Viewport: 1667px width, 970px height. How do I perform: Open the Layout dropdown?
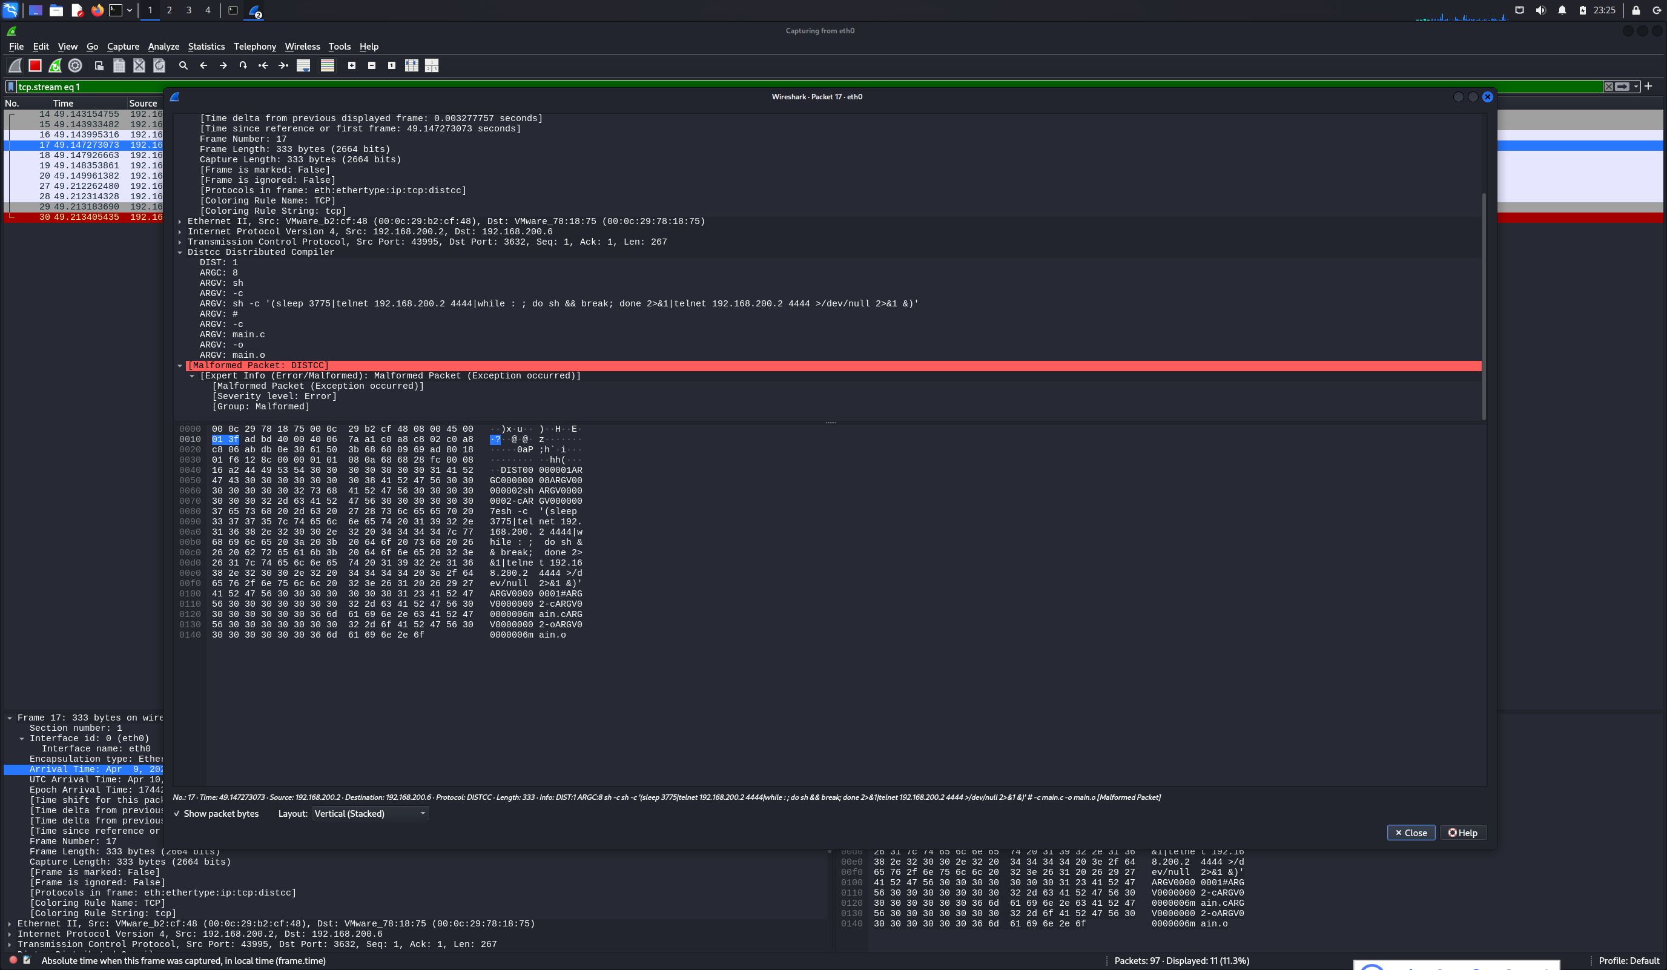[x=370, y=814]
